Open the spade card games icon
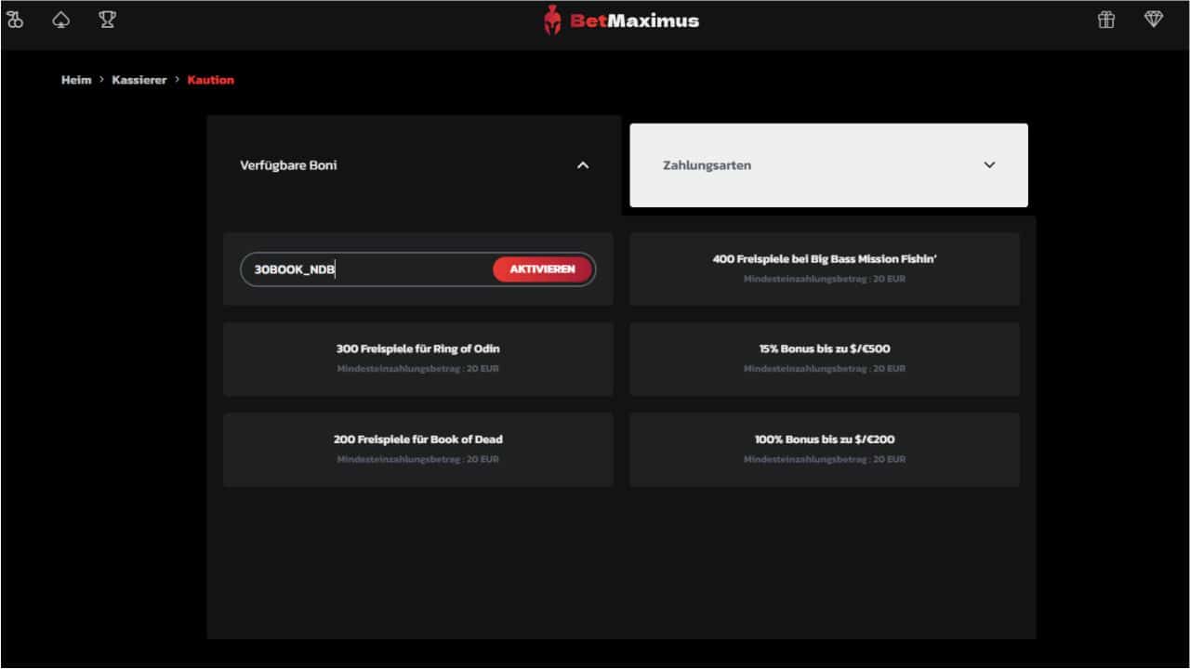This screenshot has height=669, width=1190. point(61,20)
